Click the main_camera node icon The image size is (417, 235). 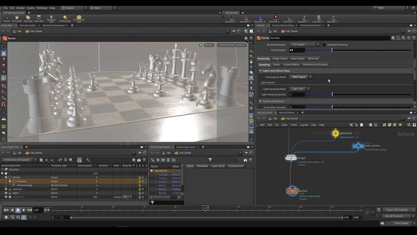358,146
